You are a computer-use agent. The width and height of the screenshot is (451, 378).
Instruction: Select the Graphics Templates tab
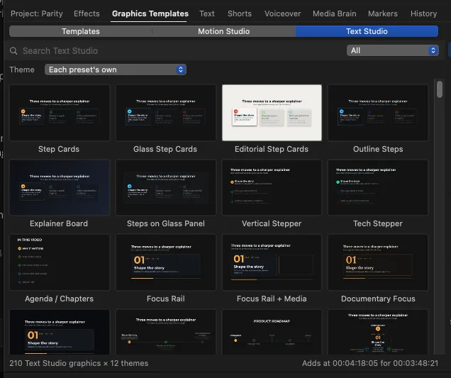click(150, 13)
